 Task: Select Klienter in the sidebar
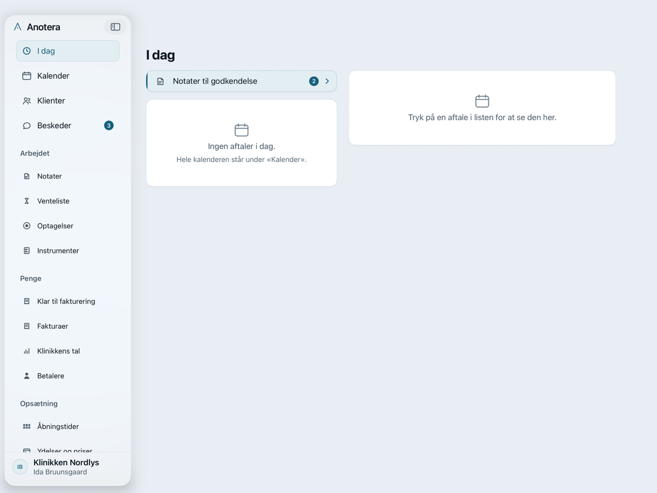point(68,101)
